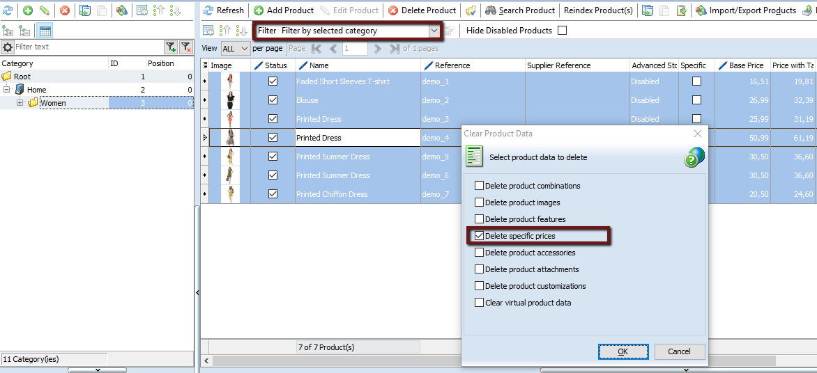Click the clear filter funnel icon
This screenshot has width=817, height=373.
pyautogui.click(x=186, y=47)
